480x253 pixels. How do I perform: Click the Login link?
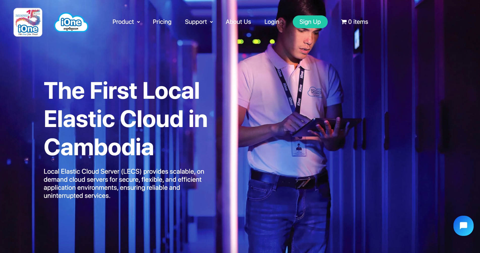coord(272,22)
